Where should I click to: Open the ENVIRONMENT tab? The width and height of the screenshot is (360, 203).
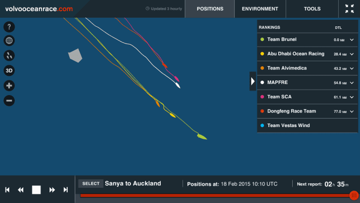(260, 9)
